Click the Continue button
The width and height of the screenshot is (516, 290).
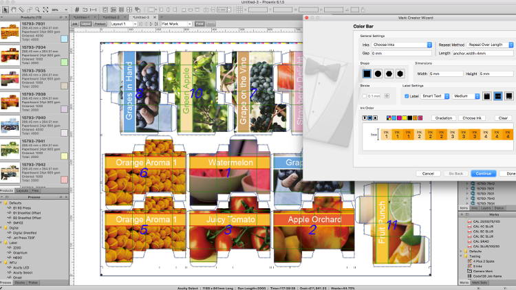point(483,174)
